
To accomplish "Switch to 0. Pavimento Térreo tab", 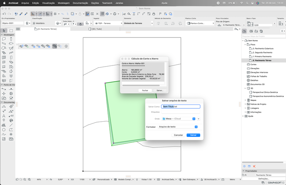I will [46, 29].
